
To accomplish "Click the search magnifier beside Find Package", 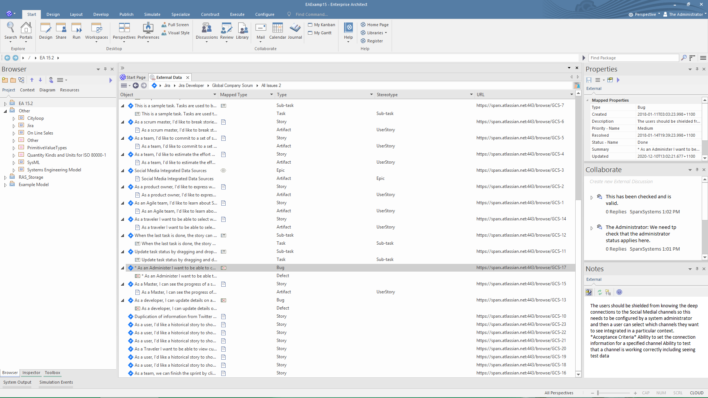I will 684,58.
